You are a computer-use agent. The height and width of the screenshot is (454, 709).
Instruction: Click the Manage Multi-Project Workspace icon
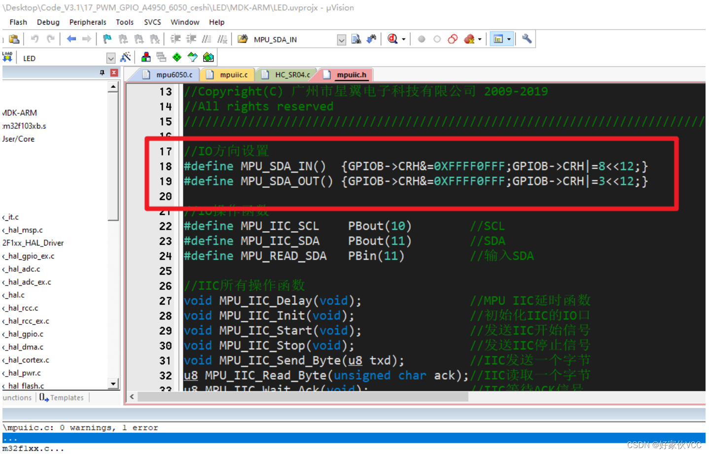[x=161, y=57]
